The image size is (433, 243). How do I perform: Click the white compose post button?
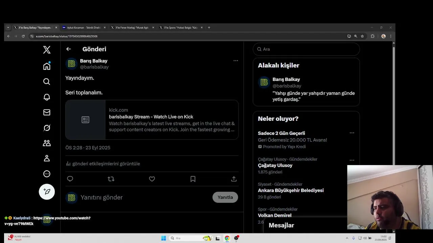click(47, 192)
